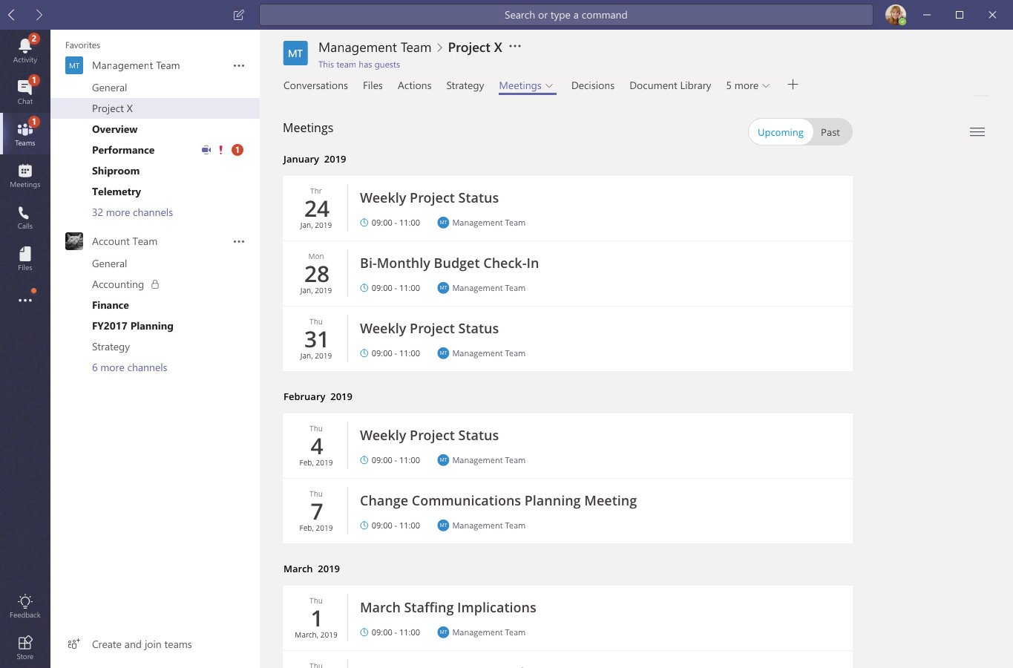Open the Store icon at bottom

(x=24, y=643)
